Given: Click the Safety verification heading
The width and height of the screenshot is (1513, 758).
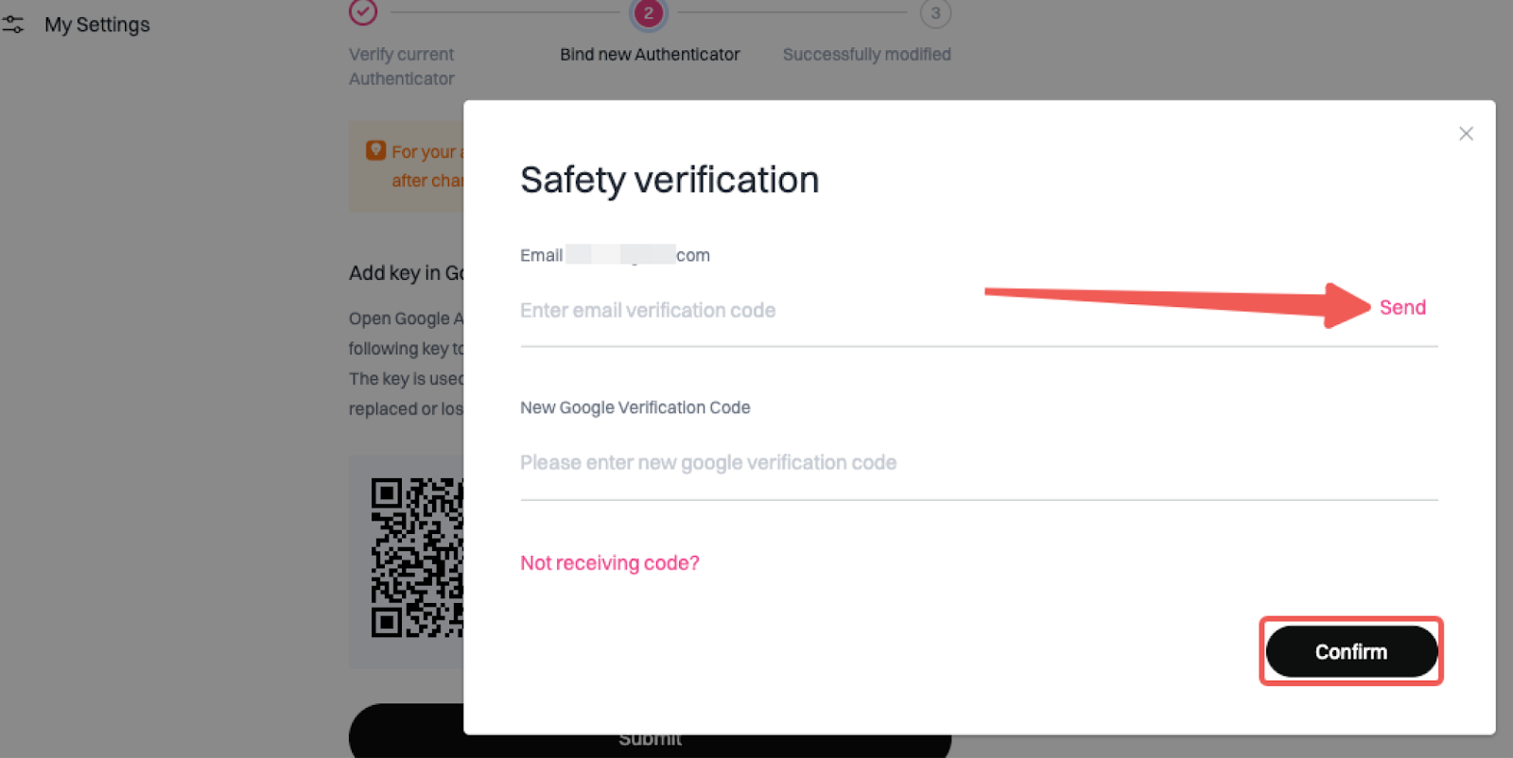Looking at the screenshot, I should click(670, 181).
